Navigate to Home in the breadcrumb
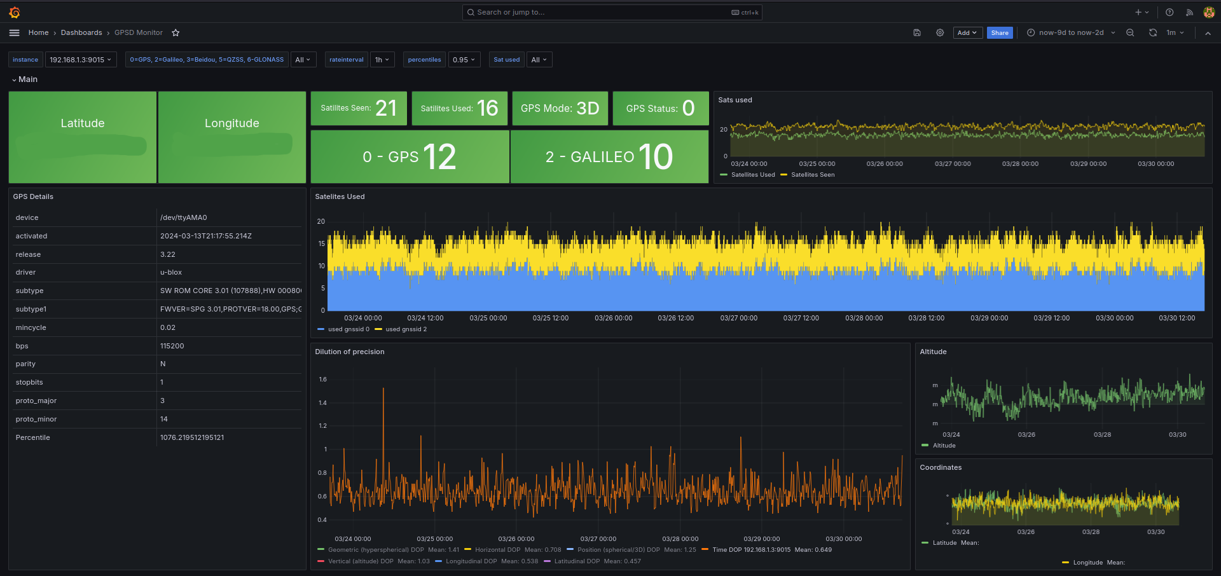Screen dimensions: 1221x576 coord(38,32)
